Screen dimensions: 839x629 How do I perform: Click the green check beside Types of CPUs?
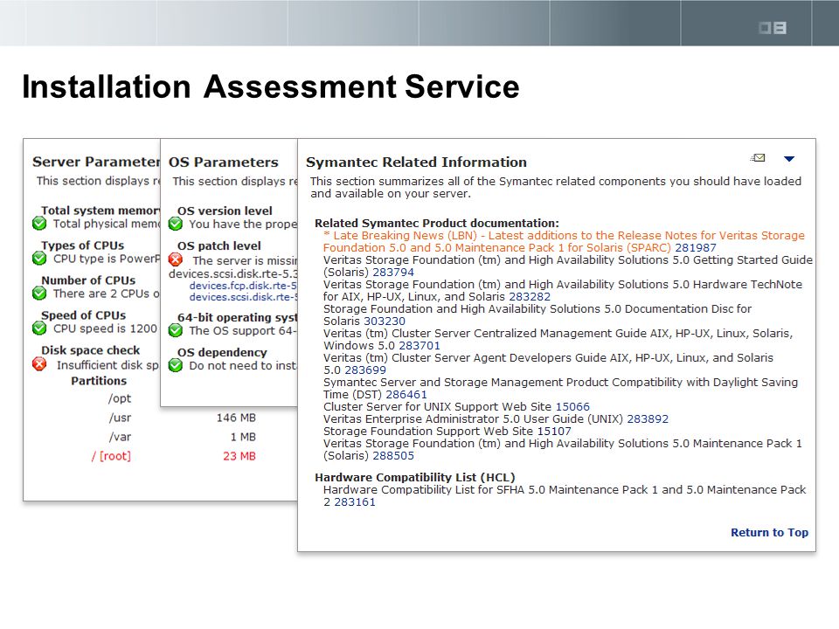pyautogui.click(x=39, y=259)
